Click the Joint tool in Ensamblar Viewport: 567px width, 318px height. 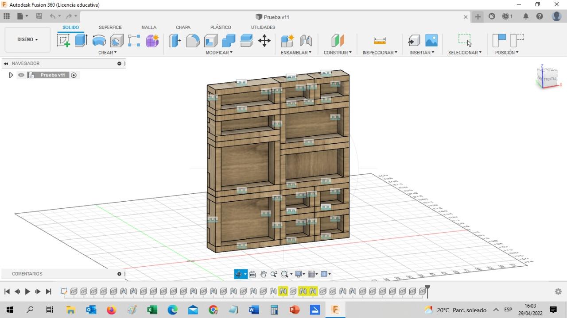tap(306, 41)
